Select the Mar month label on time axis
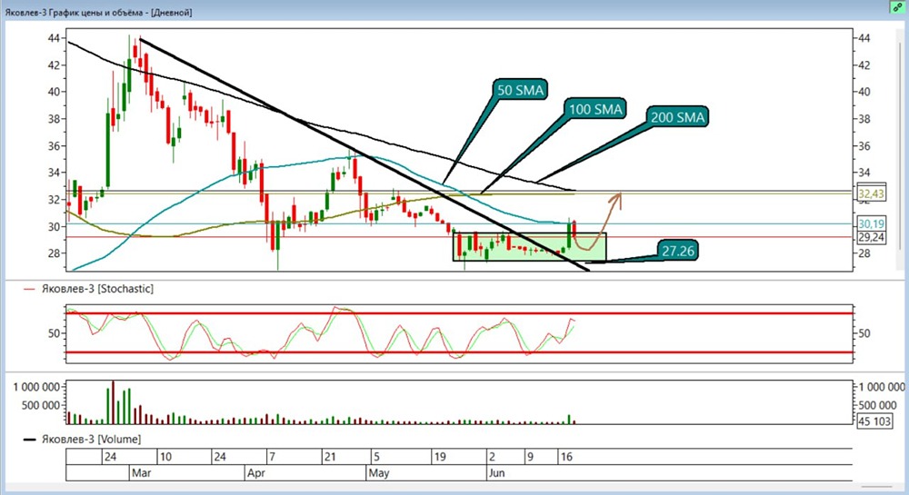 coord(142,473)
